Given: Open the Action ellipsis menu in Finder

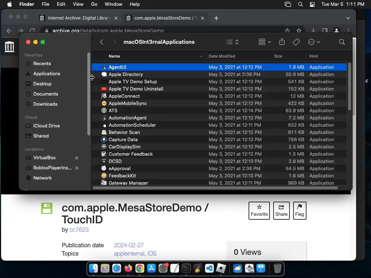Looking at the screenshot, I should [314, 42].
